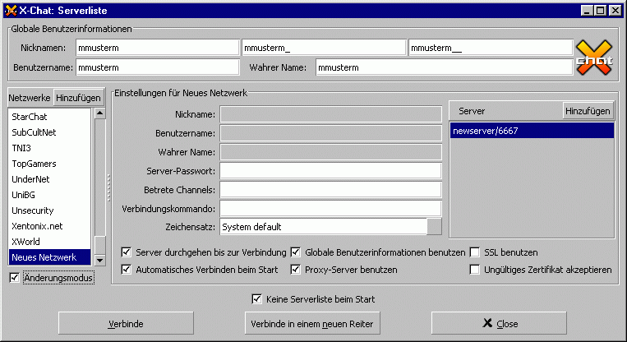This screenshot has height=342, width=627.
Task: Click the network list scrollbar thumb
Action: (x=100, y=245)
